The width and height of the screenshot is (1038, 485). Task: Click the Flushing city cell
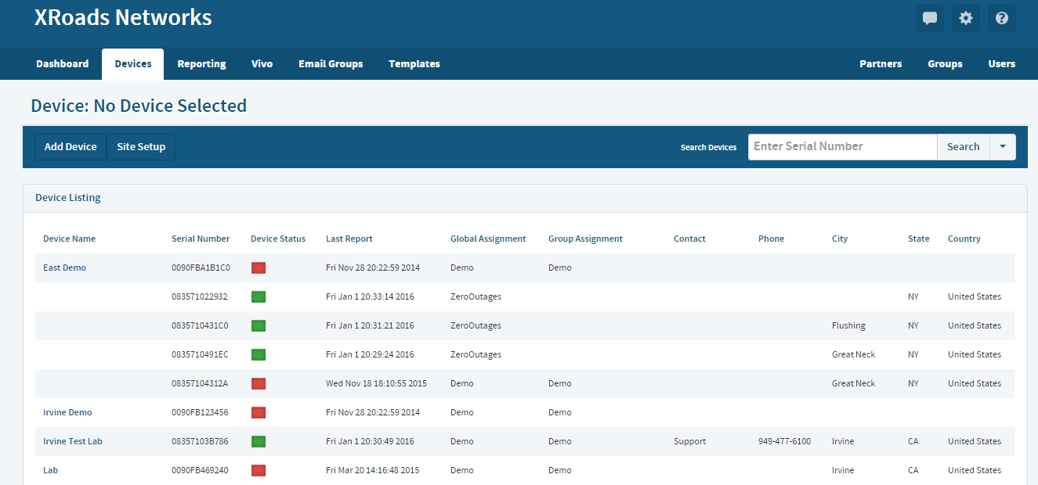click(x=848, y=325)
